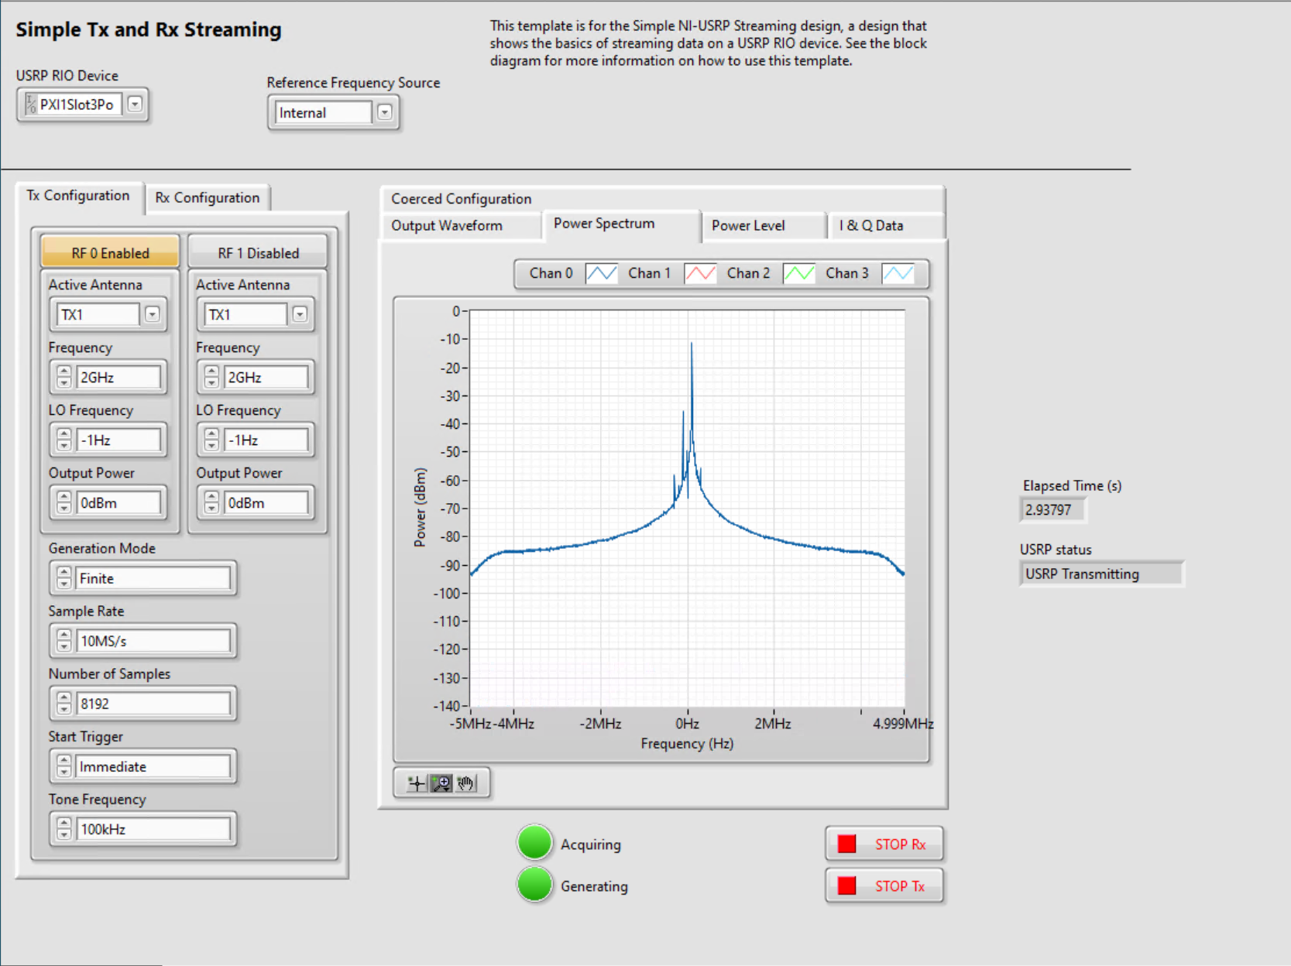This screenshot has height=966, width=1291.
Task: Click the Number of Samples 8192 field
Action: 153,704
